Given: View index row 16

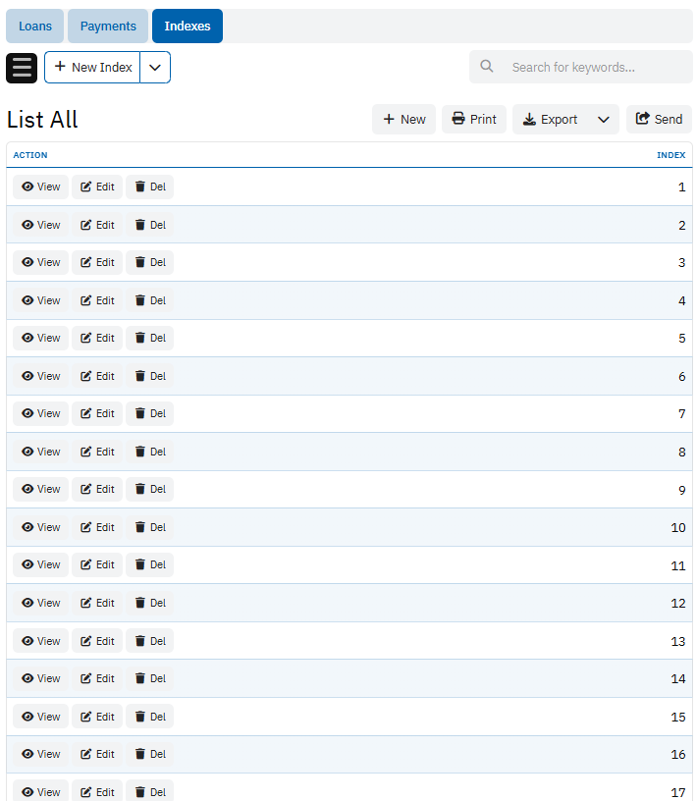Looking at the screenshot, I should [40, 755].
